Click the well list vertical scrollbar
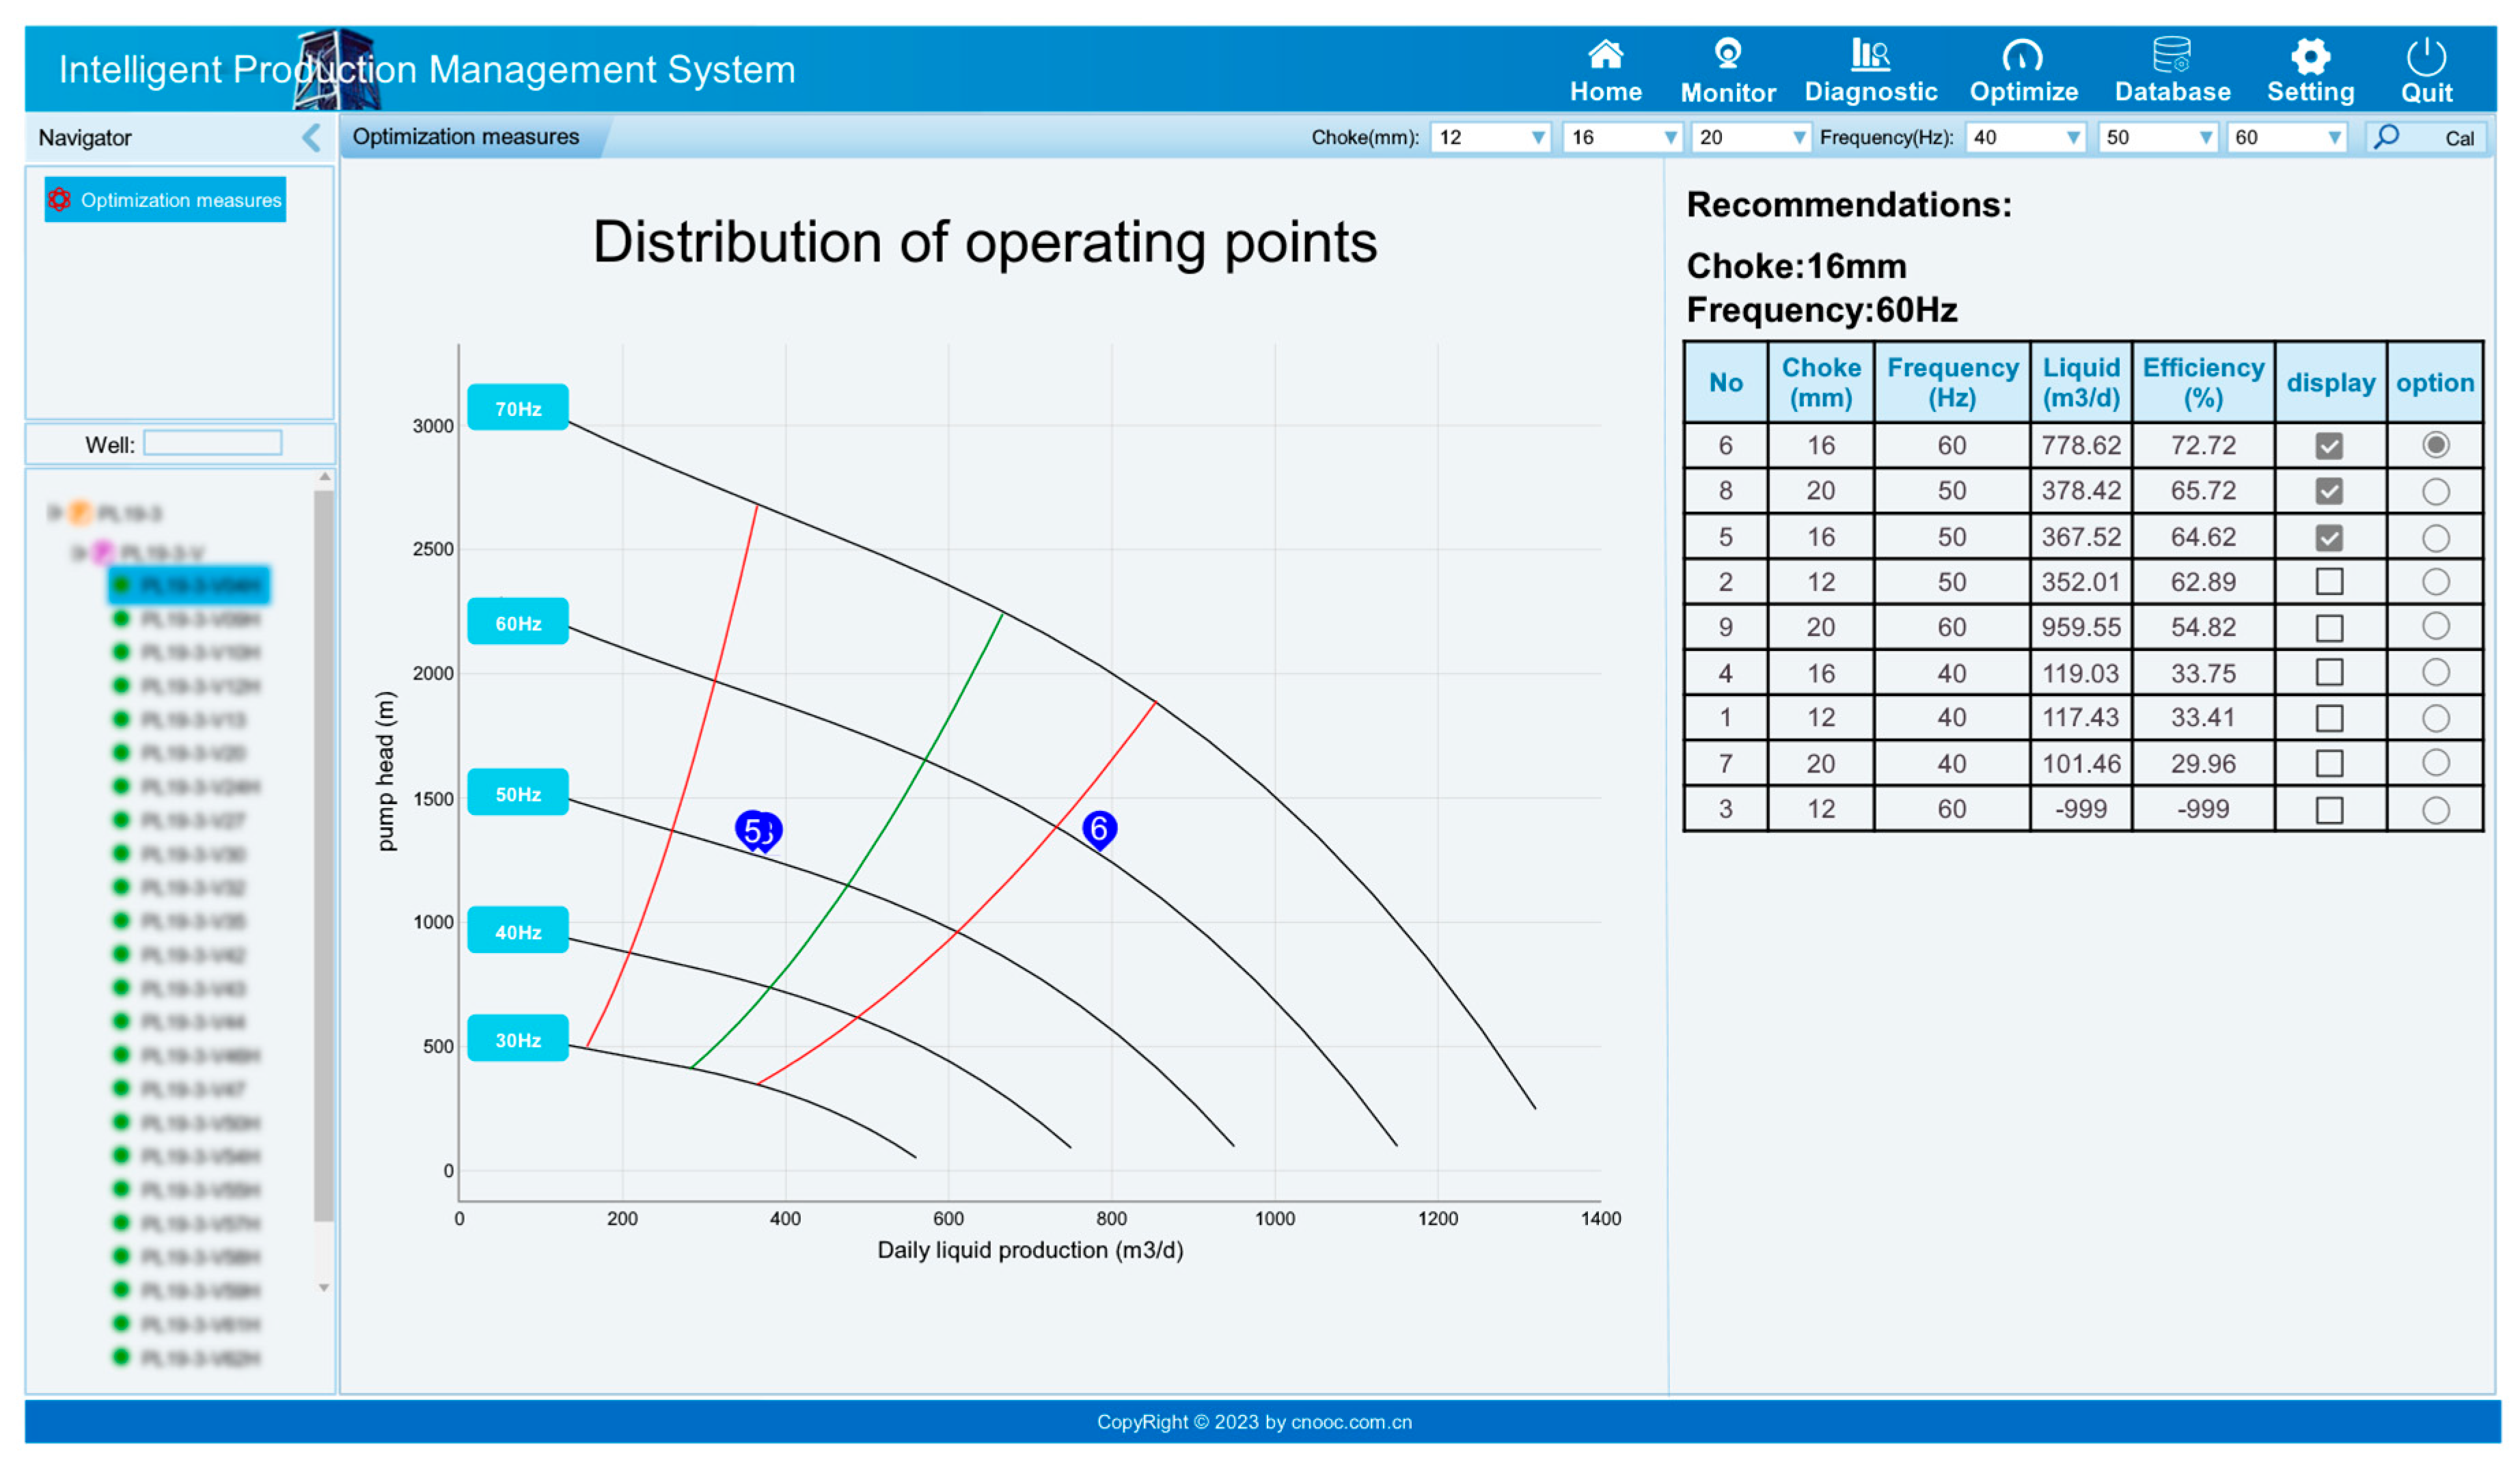This screenshot has height=1464, width=2520. 323,850
